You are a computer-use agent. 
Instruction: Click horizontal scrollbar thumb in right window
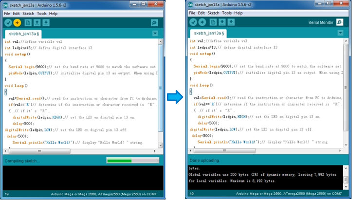224,151
